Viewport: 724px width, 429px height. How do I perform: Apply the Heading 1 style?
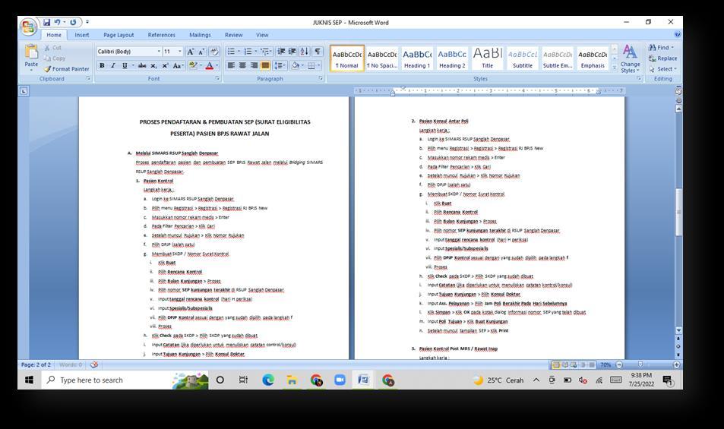click(x=417, y=58)
